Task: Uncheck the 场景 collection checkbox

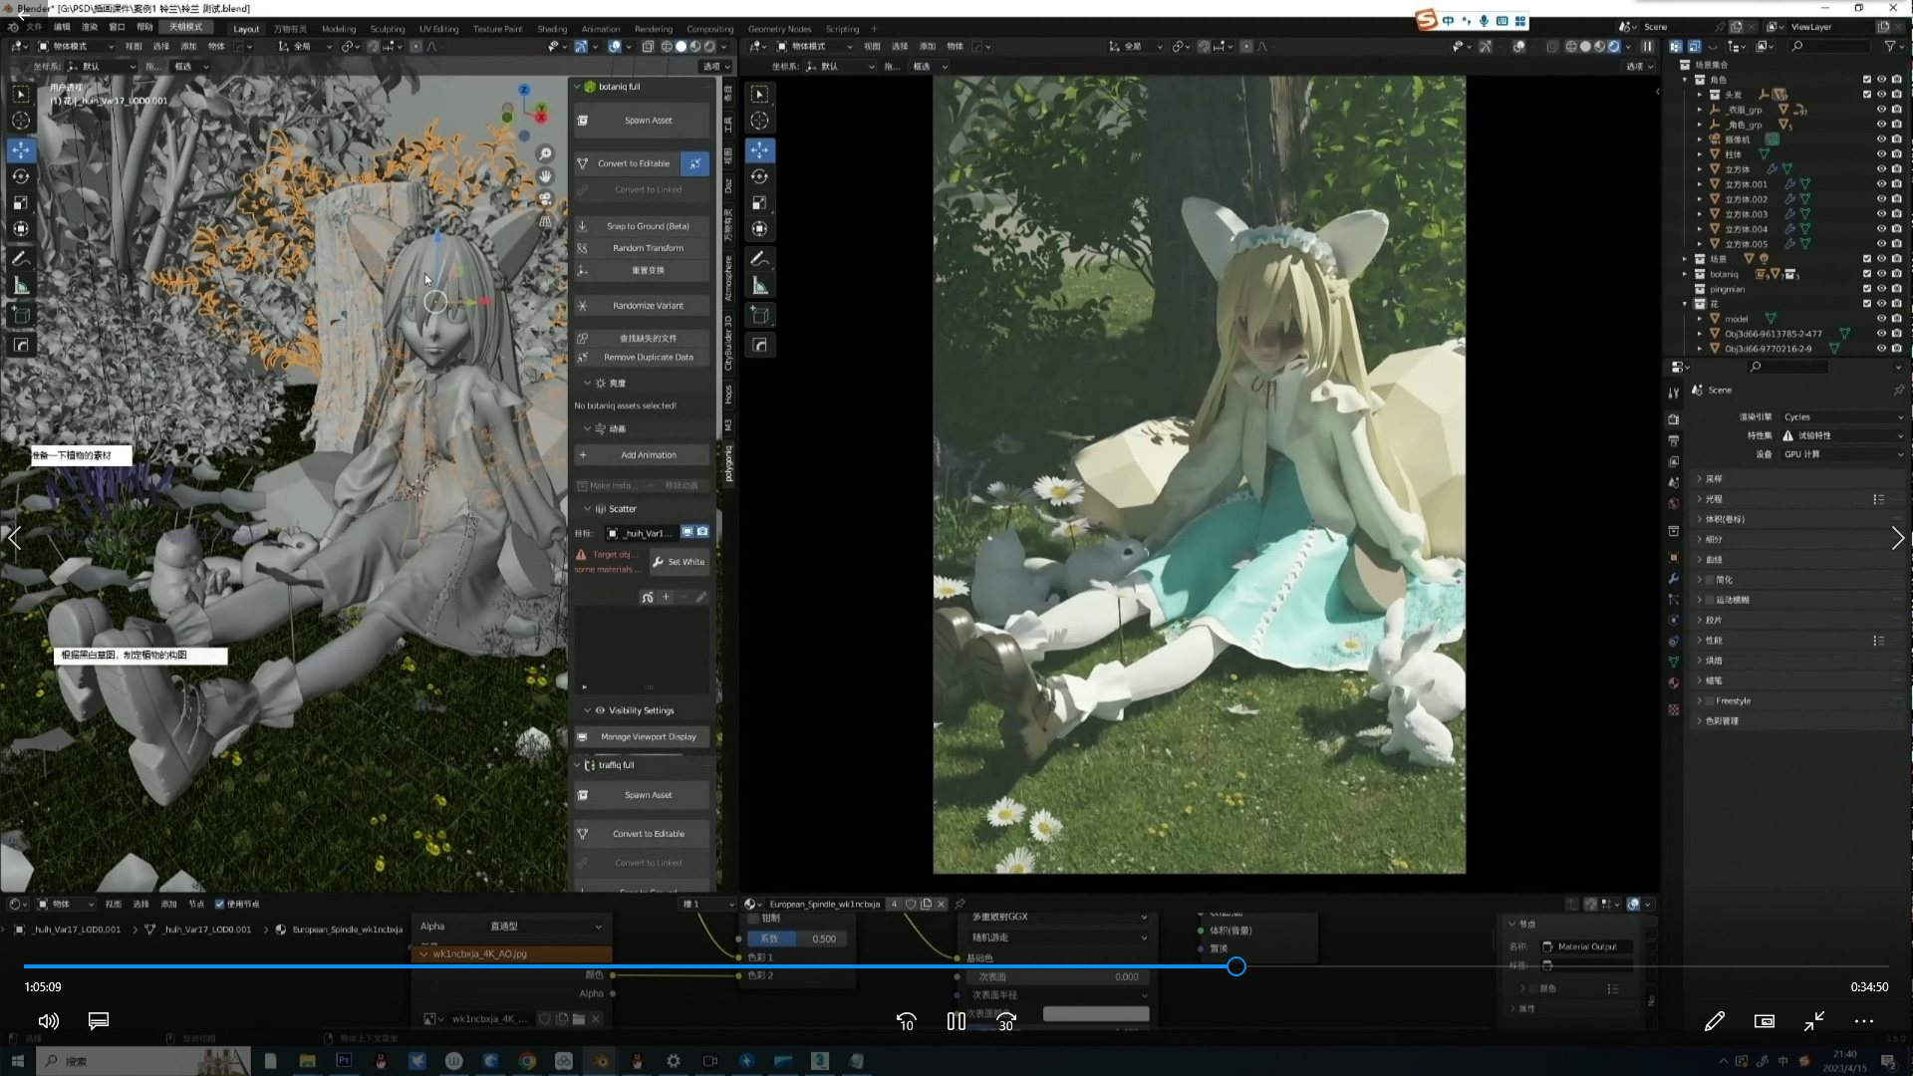Action: point(1867,259)
